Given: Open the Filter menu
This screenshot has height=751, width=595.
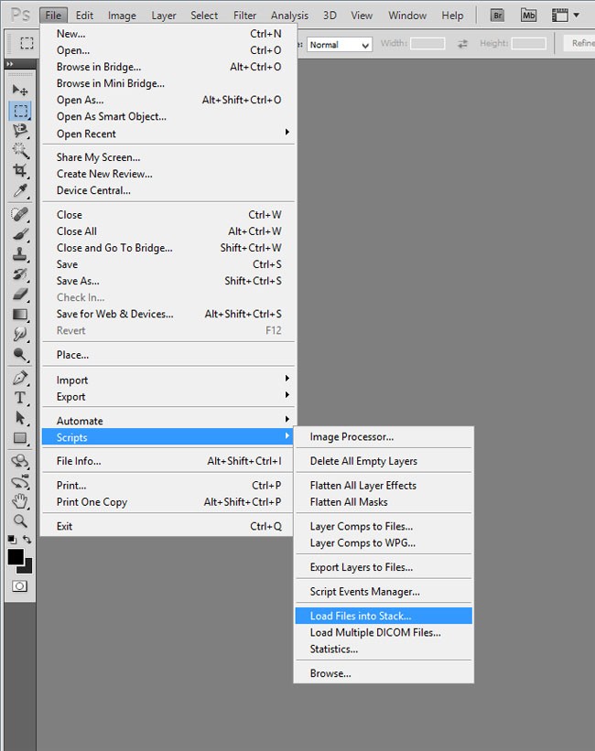Looking at the screenshot, I should coord(244,16).
